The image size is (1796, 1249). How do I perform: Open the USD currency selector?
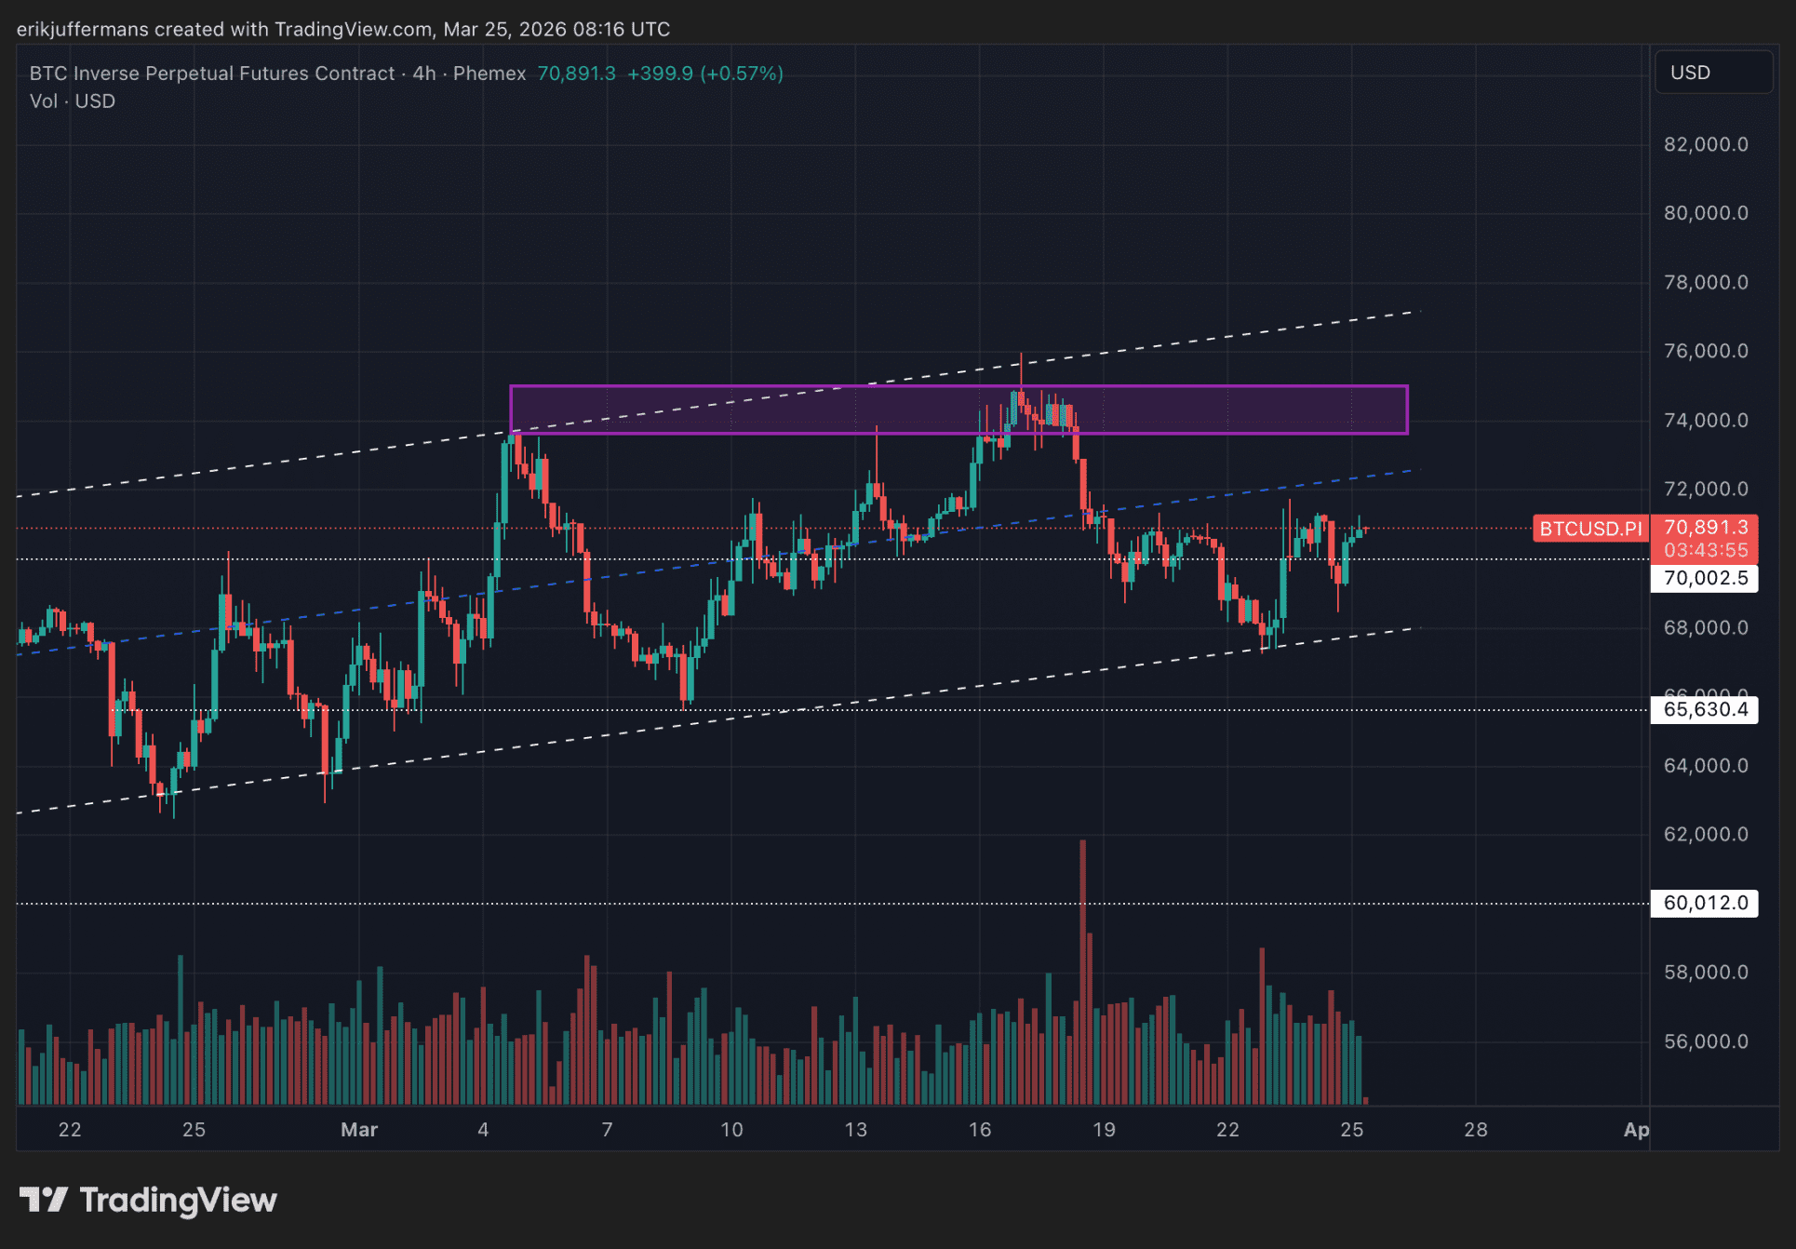tap(1712, 73)
